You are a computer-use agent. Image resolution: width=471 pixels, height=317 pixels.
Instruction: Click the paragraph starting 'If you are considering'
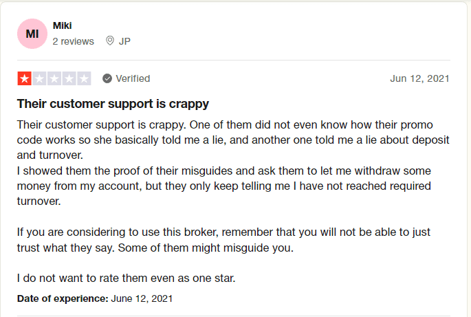[223, 240]
